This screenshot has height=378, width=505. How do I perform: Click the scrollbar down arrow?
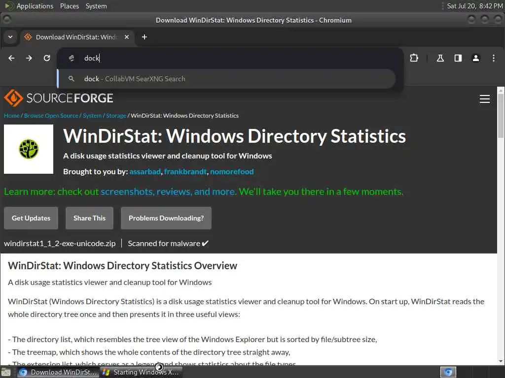click(x=501, y=362)
